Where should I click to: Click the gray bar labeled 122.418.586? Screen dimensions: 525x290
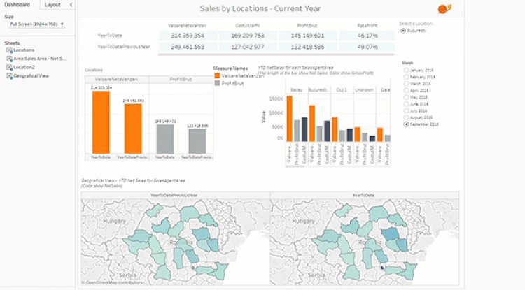(197, 141)
